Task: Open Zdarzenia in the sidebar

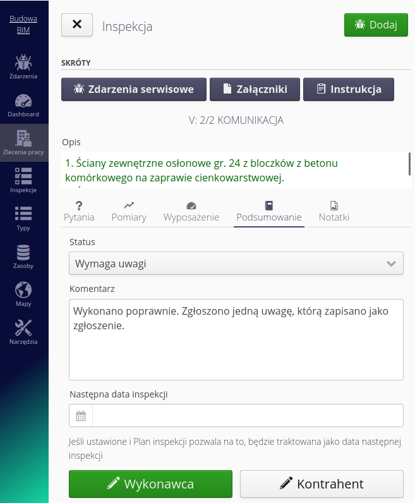Action: [23, 67]
